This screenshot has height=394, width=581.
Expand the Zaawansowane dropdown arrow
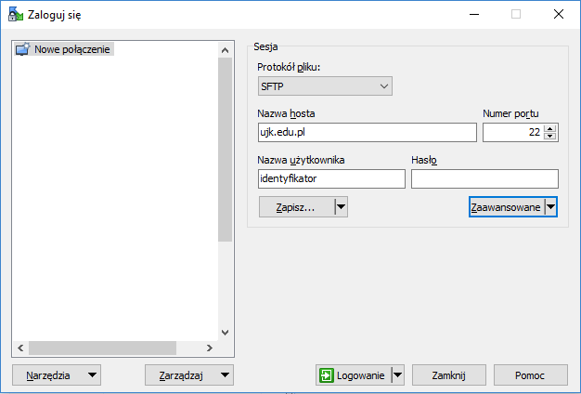pos(550,207)
